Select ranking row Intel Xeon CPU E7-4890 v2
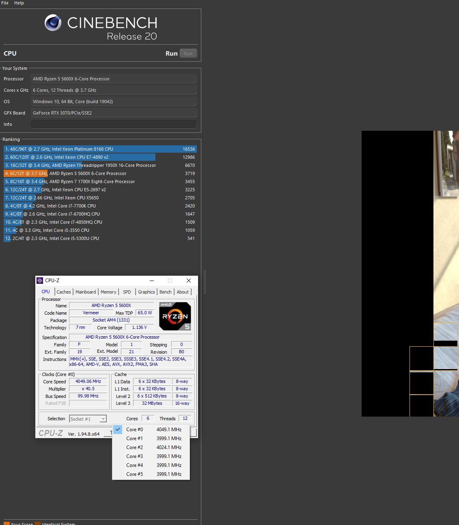Screen dimensions: 459x525 (100, 157)
